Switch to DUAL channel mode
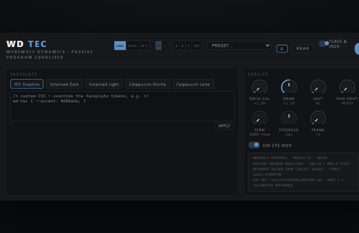The width and height of the screenshot is (359, 233). coord(132,46)
